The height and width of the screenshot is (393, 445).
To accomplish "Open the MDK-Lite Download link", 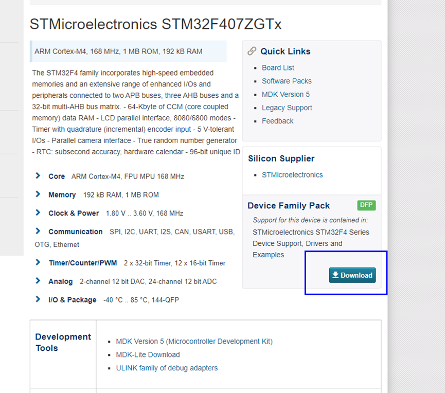I will coord(148,355).
